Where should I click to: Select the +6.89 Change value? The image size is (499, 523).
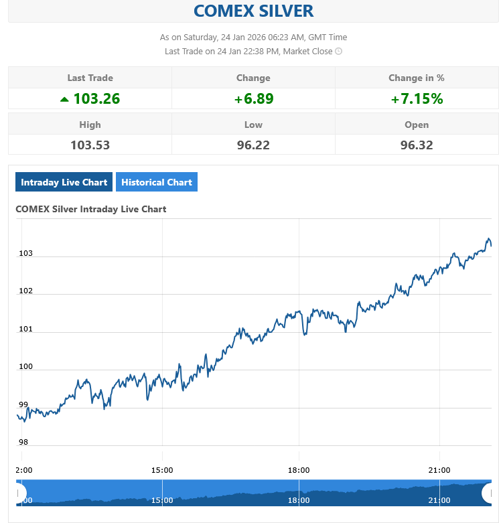[253, 98]
